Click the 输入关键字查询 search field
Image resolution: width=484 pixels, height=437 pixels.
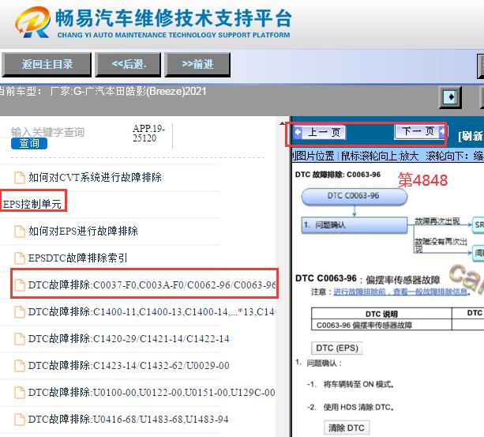[48, 132]
